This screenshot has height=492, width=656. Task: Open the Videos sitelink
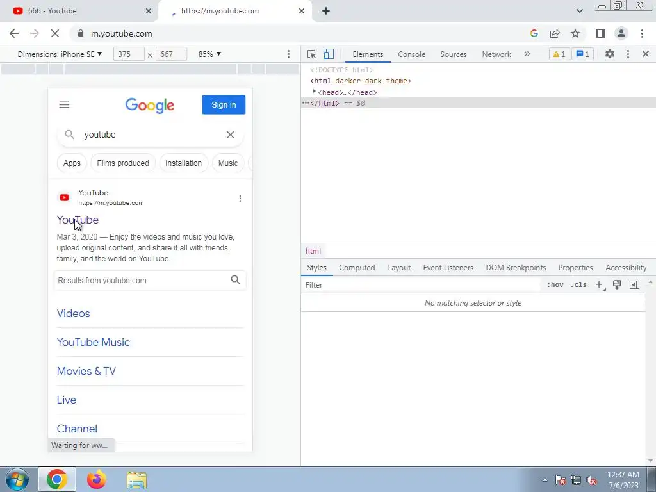pyautogui.click(x=73, y=313)
